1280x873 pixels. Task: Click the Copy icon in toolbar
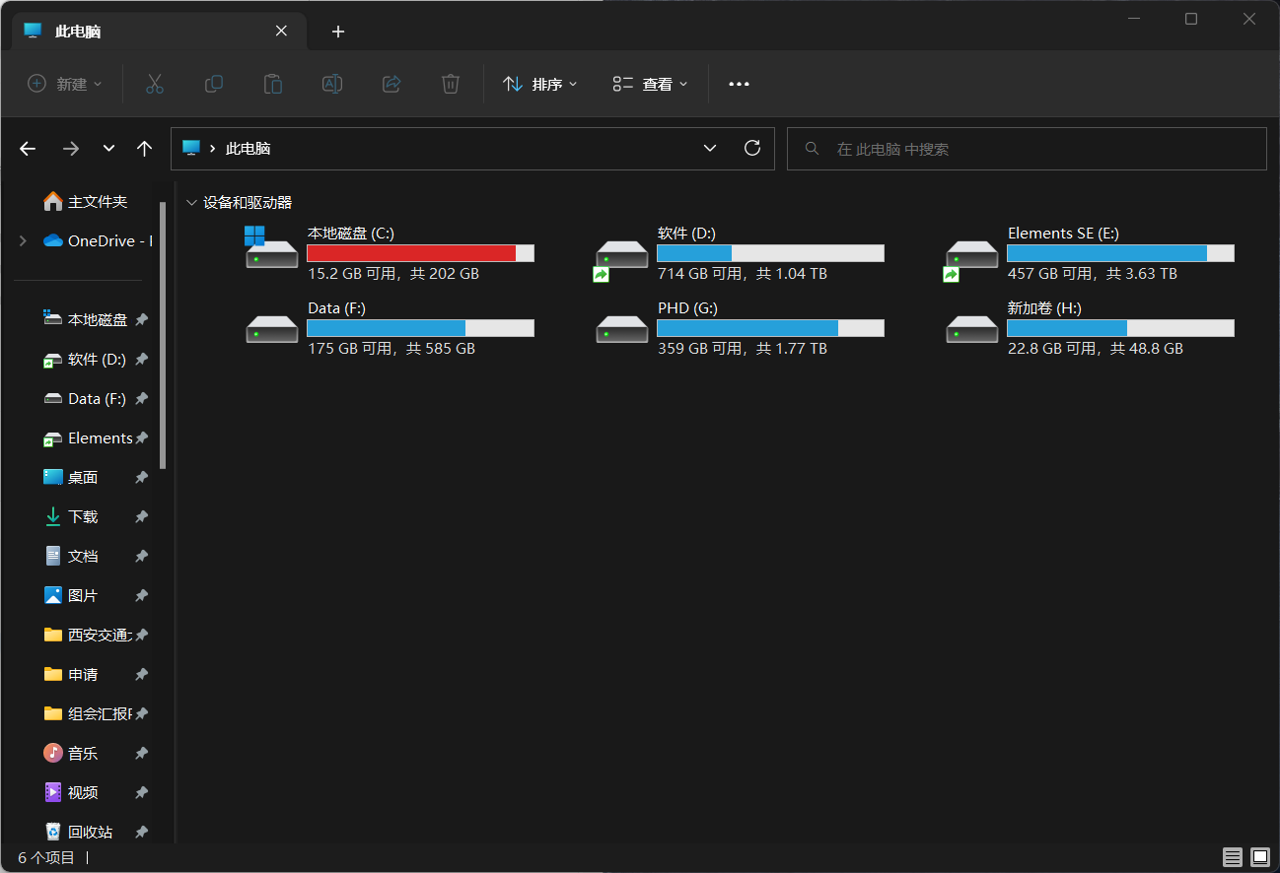(x=213, y=84)
